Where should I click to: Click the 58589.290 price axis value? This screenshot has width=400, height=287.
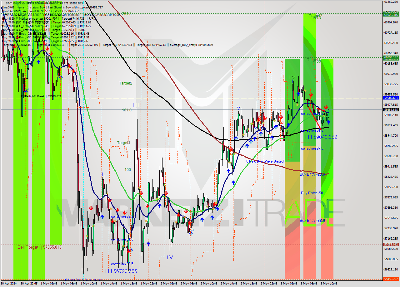point(391,156)
